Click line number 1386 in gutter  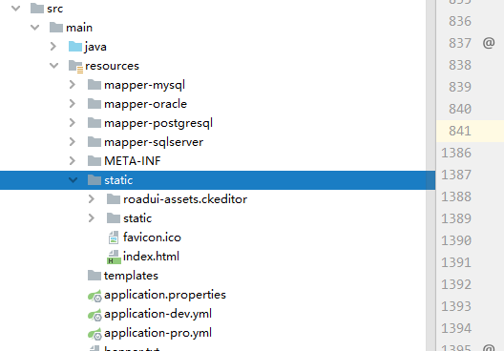(x=456, y=153)
